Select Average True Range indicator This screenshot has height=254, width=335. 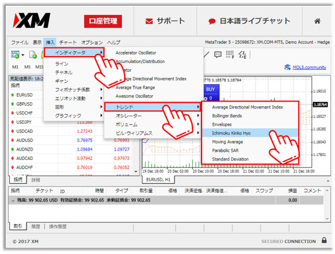pyautogui.click(x=135, y=88)
